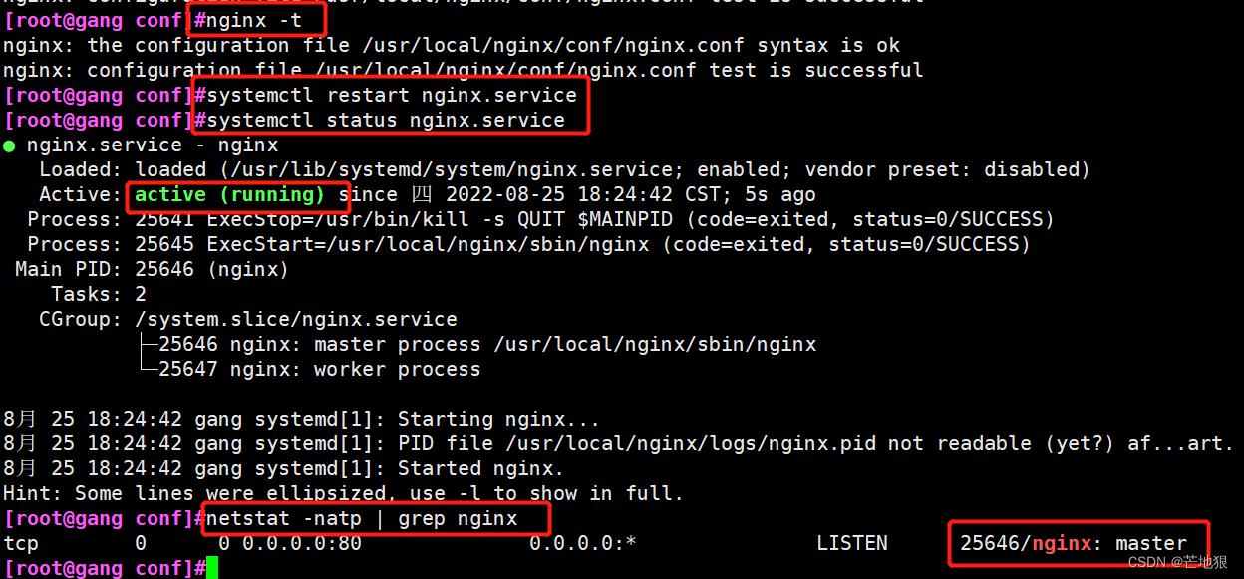Click the boxed netstat -natp grep nginx command
1244x579 pixels.
coord(374,517)
